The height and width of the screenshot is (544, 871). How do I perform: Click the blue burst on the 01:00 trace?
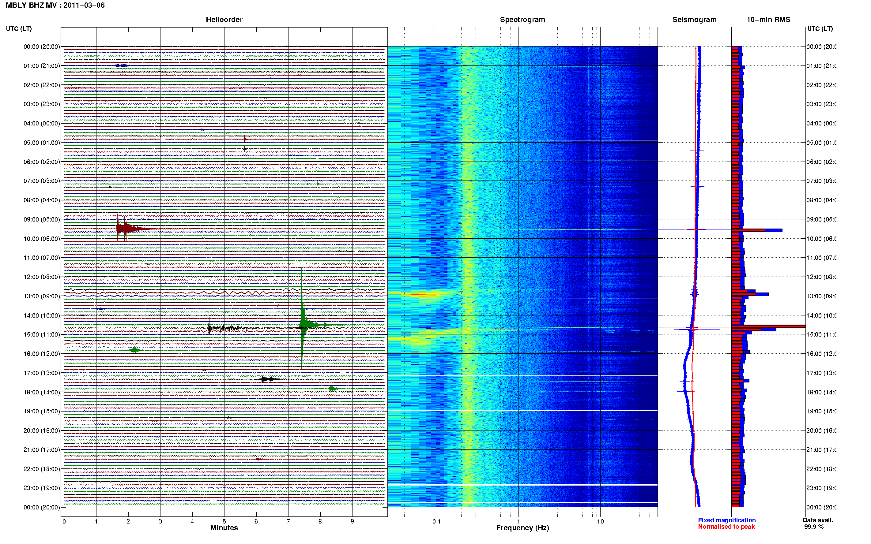point(122,65)
